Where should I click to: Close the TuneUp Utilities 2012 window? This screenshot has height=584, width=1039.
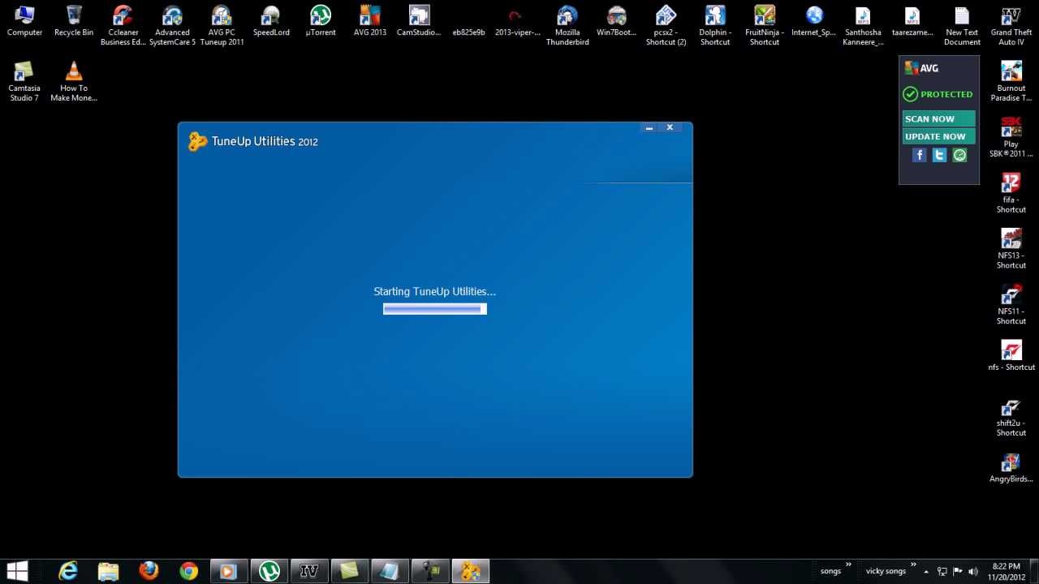(670, 127)
